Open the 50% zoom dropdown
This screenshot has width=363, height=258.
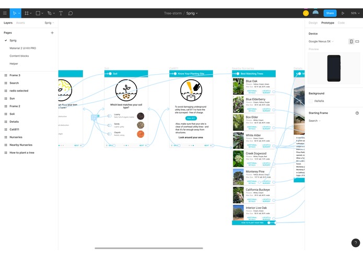(x=355, y=13)
